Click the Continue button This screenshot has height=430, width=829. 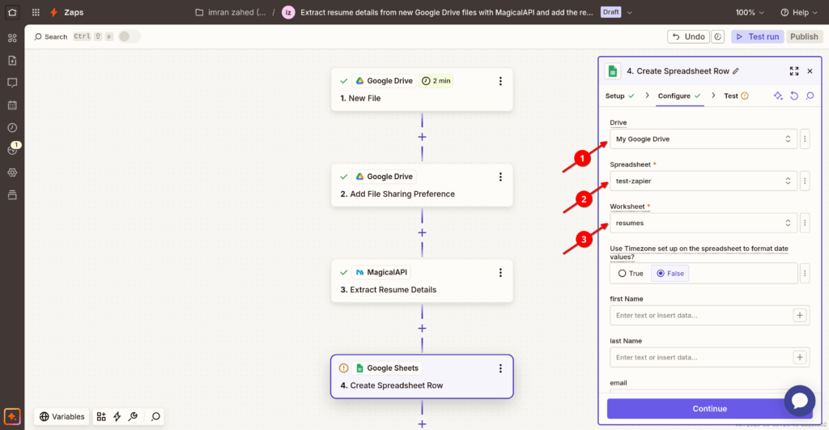709,408
